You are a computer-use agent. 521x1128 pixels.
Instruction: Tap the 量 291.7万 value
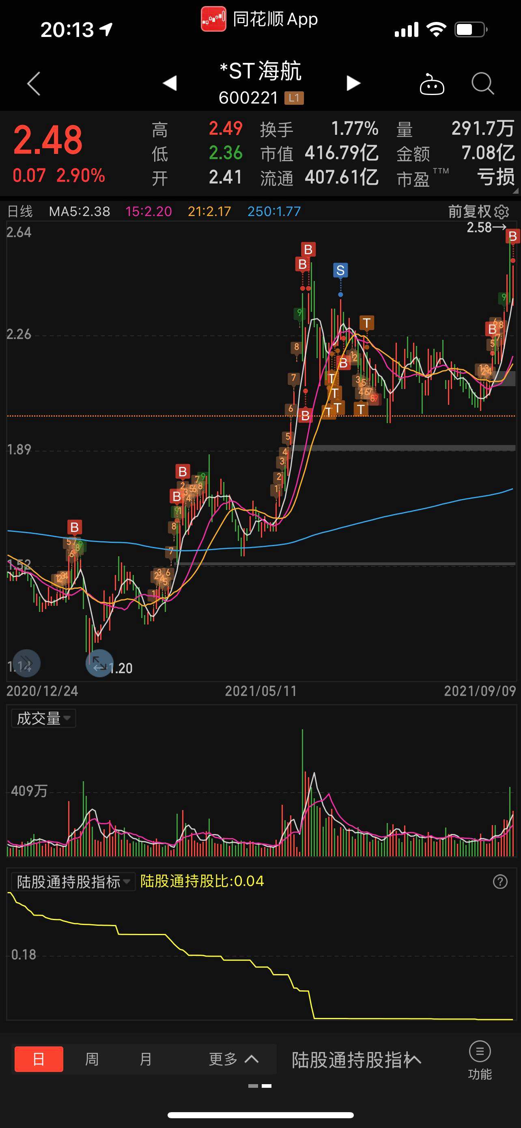pyautogui.click(x=483, y=129)
